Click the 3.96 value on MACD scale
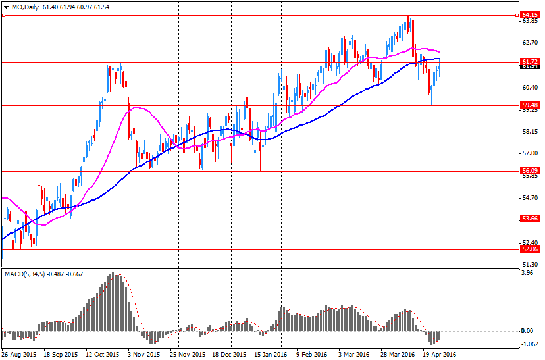545x360 pixels. (528, 273)
